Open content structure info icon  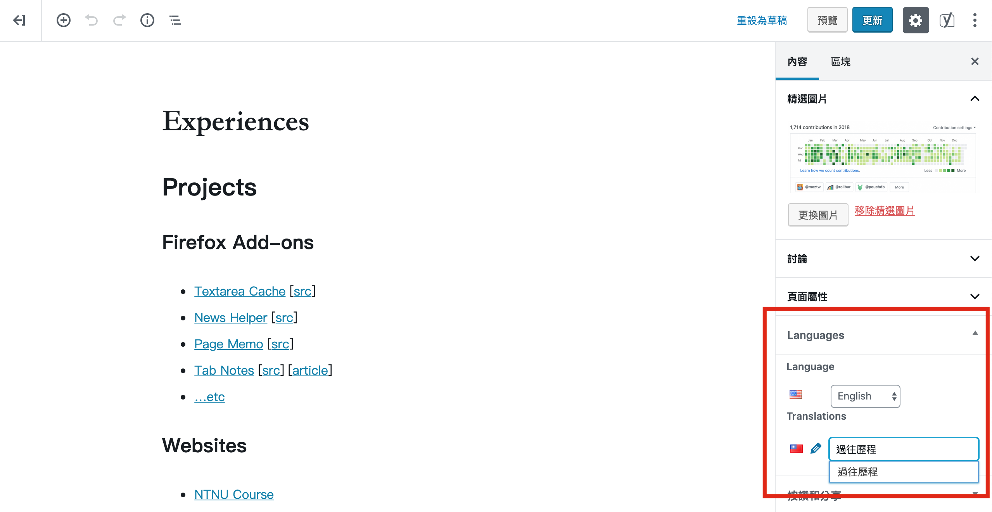[x=147, y=20]
